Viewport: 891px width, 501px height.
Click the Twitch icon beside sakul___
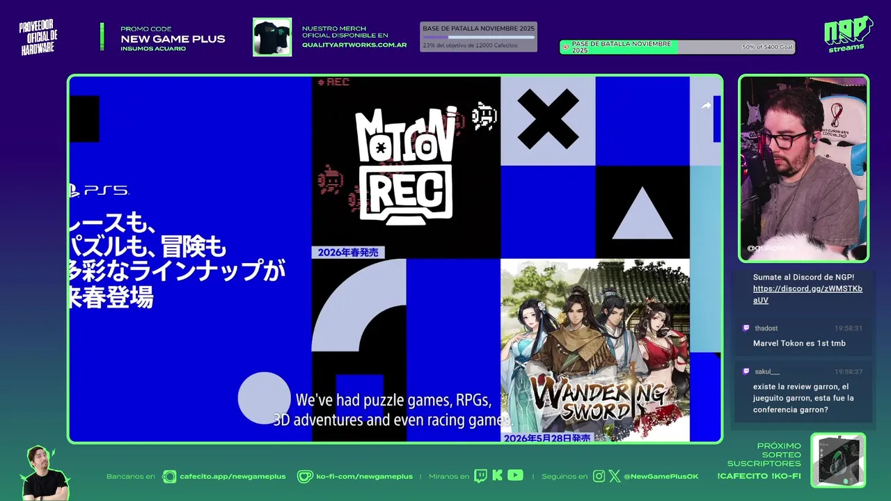(746, 372)
